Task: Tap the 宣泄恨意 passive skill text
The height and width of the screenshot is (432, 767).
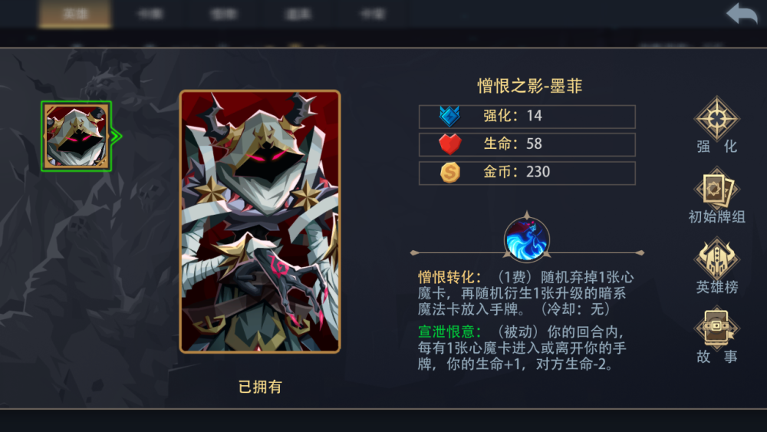Action: click(522, 348)
